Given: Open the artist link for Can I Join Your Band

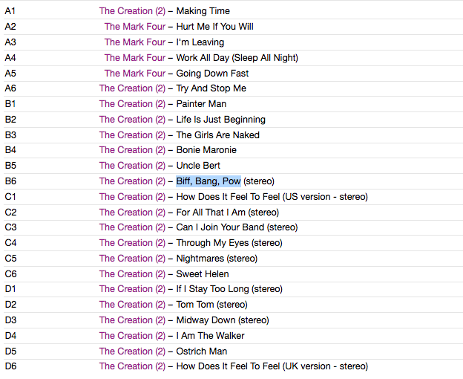Looking at the screenshot, I should click(126, 227).
